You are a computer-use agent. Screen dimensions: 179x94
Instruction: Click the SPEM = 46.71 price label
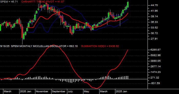pyautogui.click(x=9, y=2)
